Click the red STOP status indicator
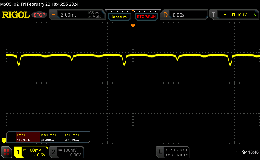Image resolution: width=260 pixels, height=160 pixels. point(39,15)
